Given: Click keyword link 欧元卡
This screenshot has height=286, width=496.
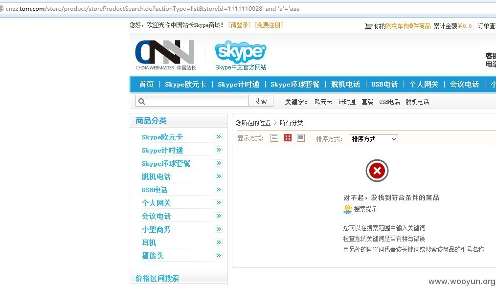Looking at the screenshot, I should pyautogui.click(x=323, y=102).
